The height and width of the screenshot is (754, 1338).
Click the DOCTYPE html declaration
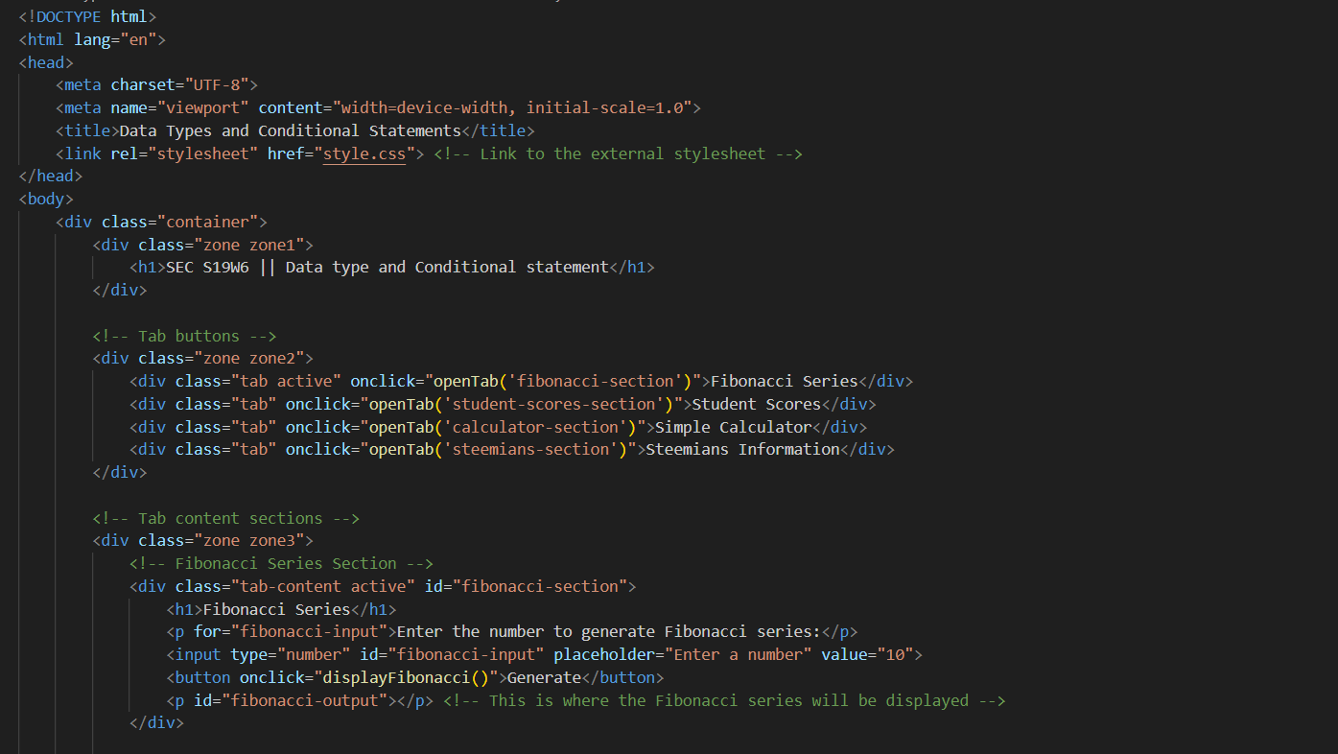(x=86, y=16)
